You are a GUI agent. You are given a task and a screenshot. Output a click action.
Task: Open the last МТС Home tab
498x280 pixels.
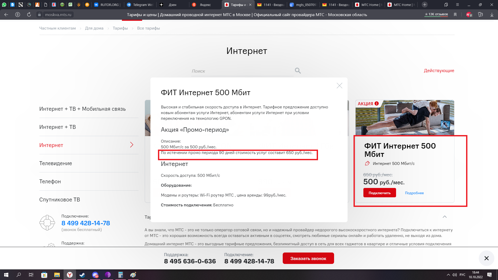point(402,5)
